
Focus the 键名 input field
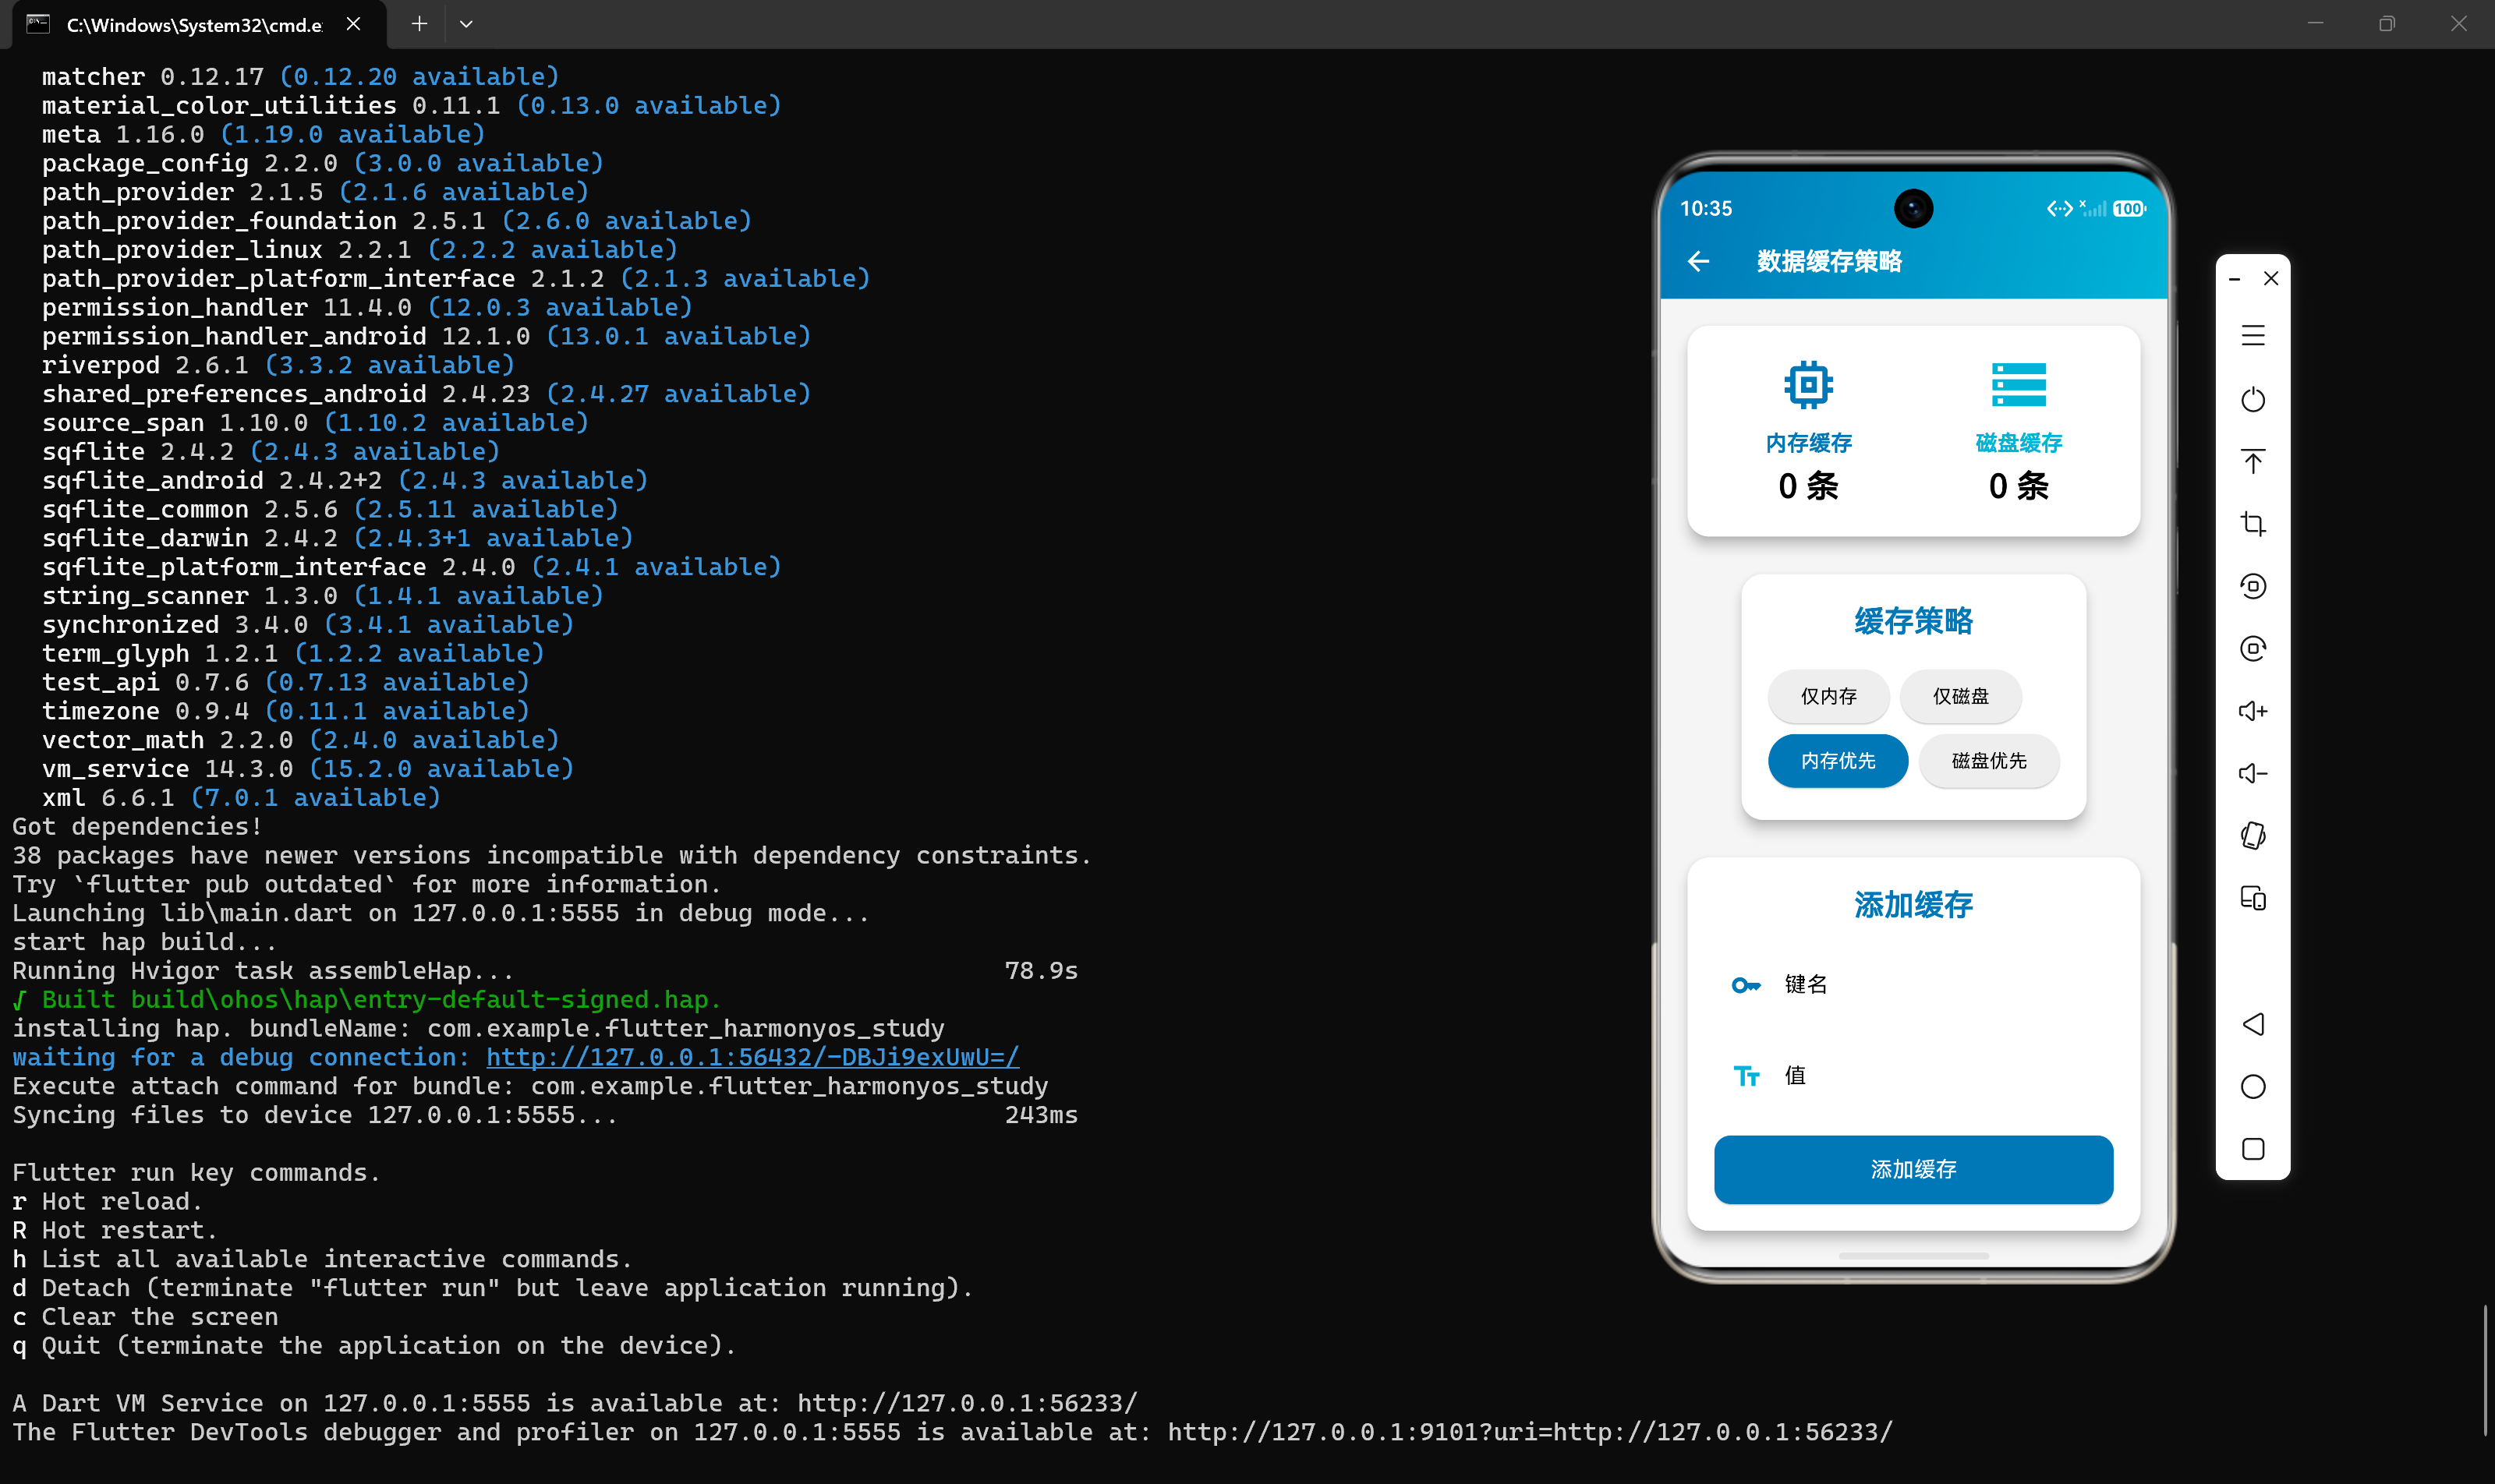[x=1913, y=985]
